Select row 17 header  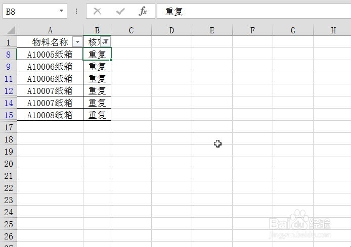click(9, 127)
